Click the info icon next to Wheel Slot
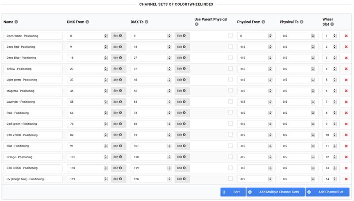354x201 pixels. [332, 24]
